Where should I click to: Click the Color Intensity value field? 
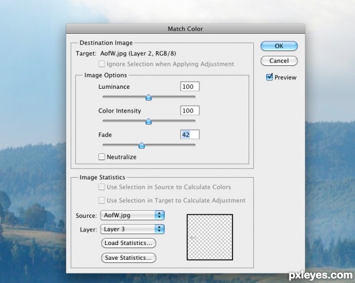click(190, 111)
